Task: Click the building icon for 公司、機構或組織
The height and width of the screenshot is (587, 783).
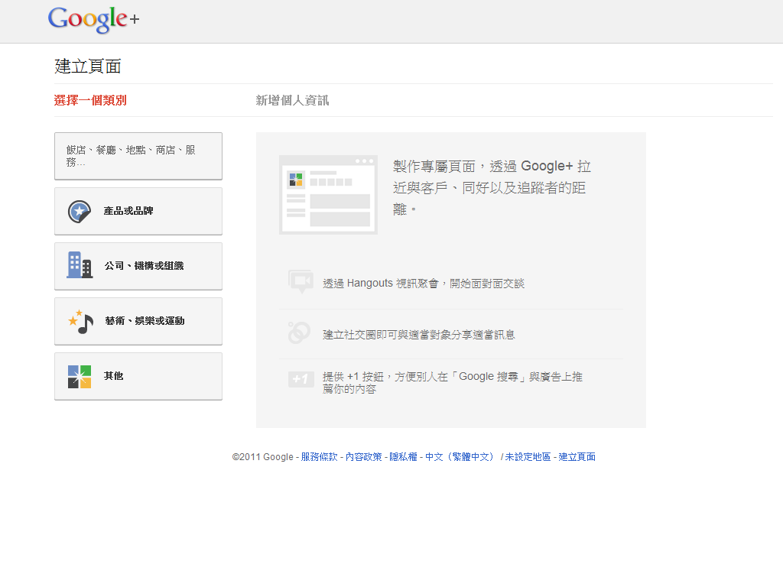Action: pyautogui.click(x=80, y=265)
